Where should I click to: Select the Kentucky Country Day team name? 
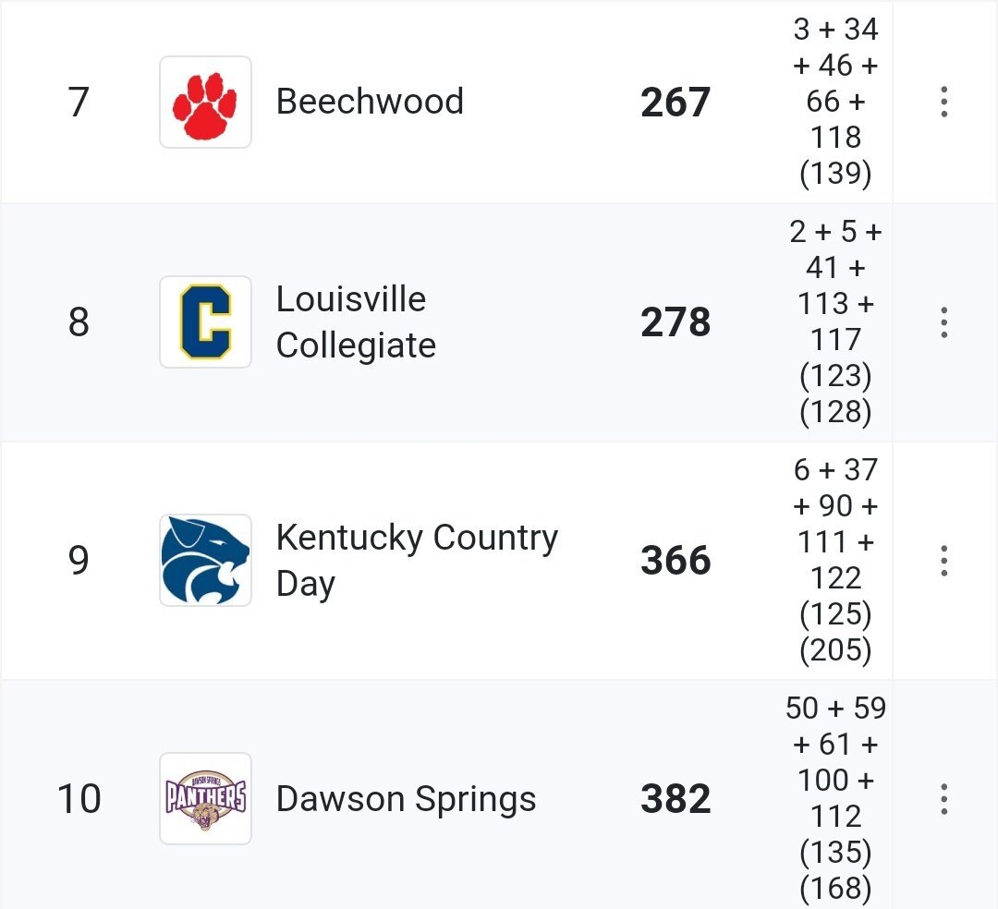[x=417, y=561]
